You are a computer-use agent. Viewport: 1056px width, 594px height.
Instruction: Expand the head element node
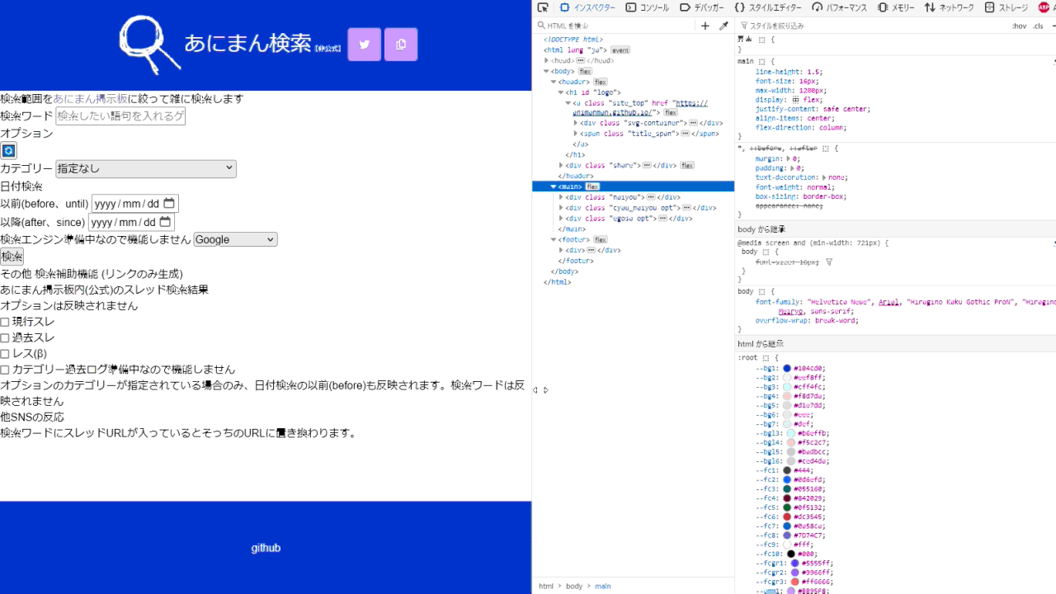coord(546,61)
